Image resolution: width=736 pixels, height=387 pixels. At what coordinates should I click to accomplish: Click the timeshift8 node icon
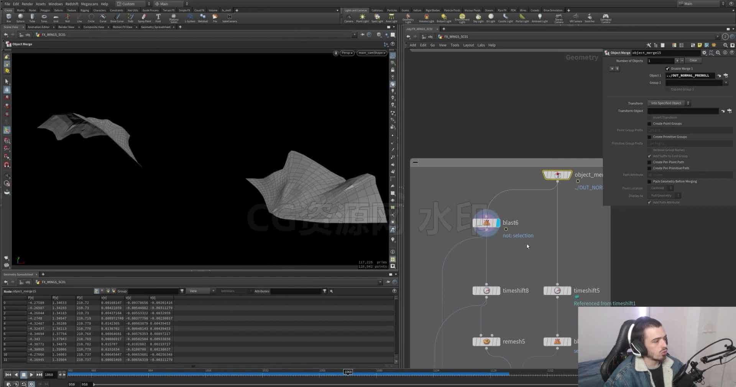[486, 291]
